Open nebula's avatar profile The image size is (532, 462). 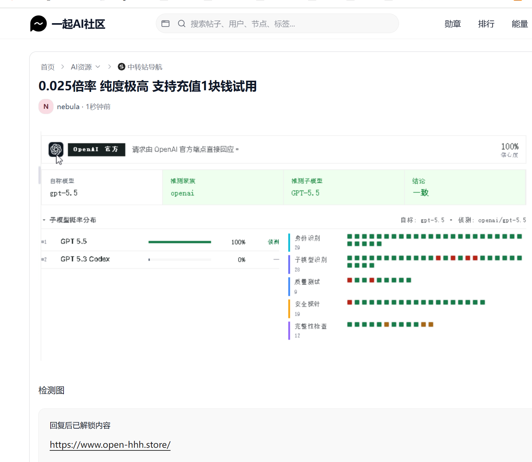(46, 106)
